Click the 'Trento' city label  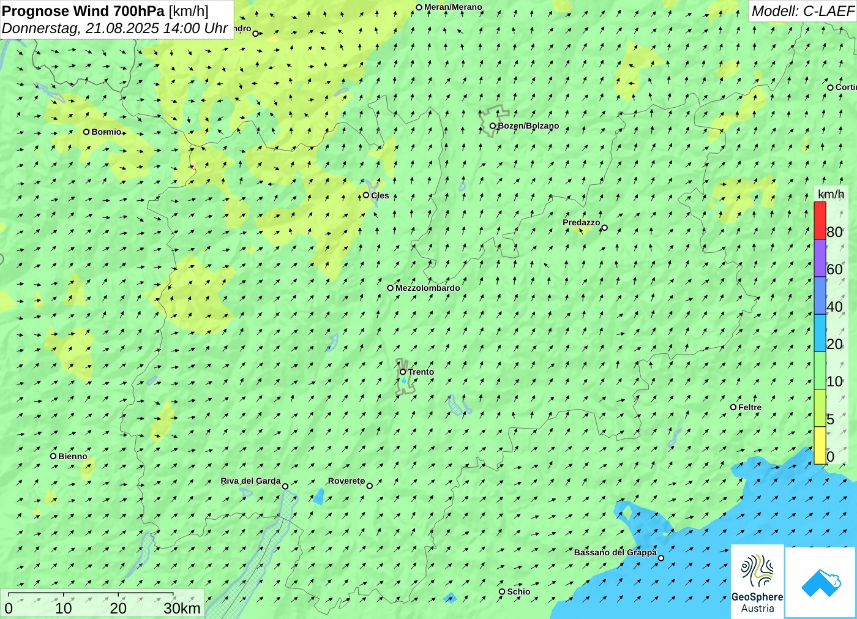point(421,372)
